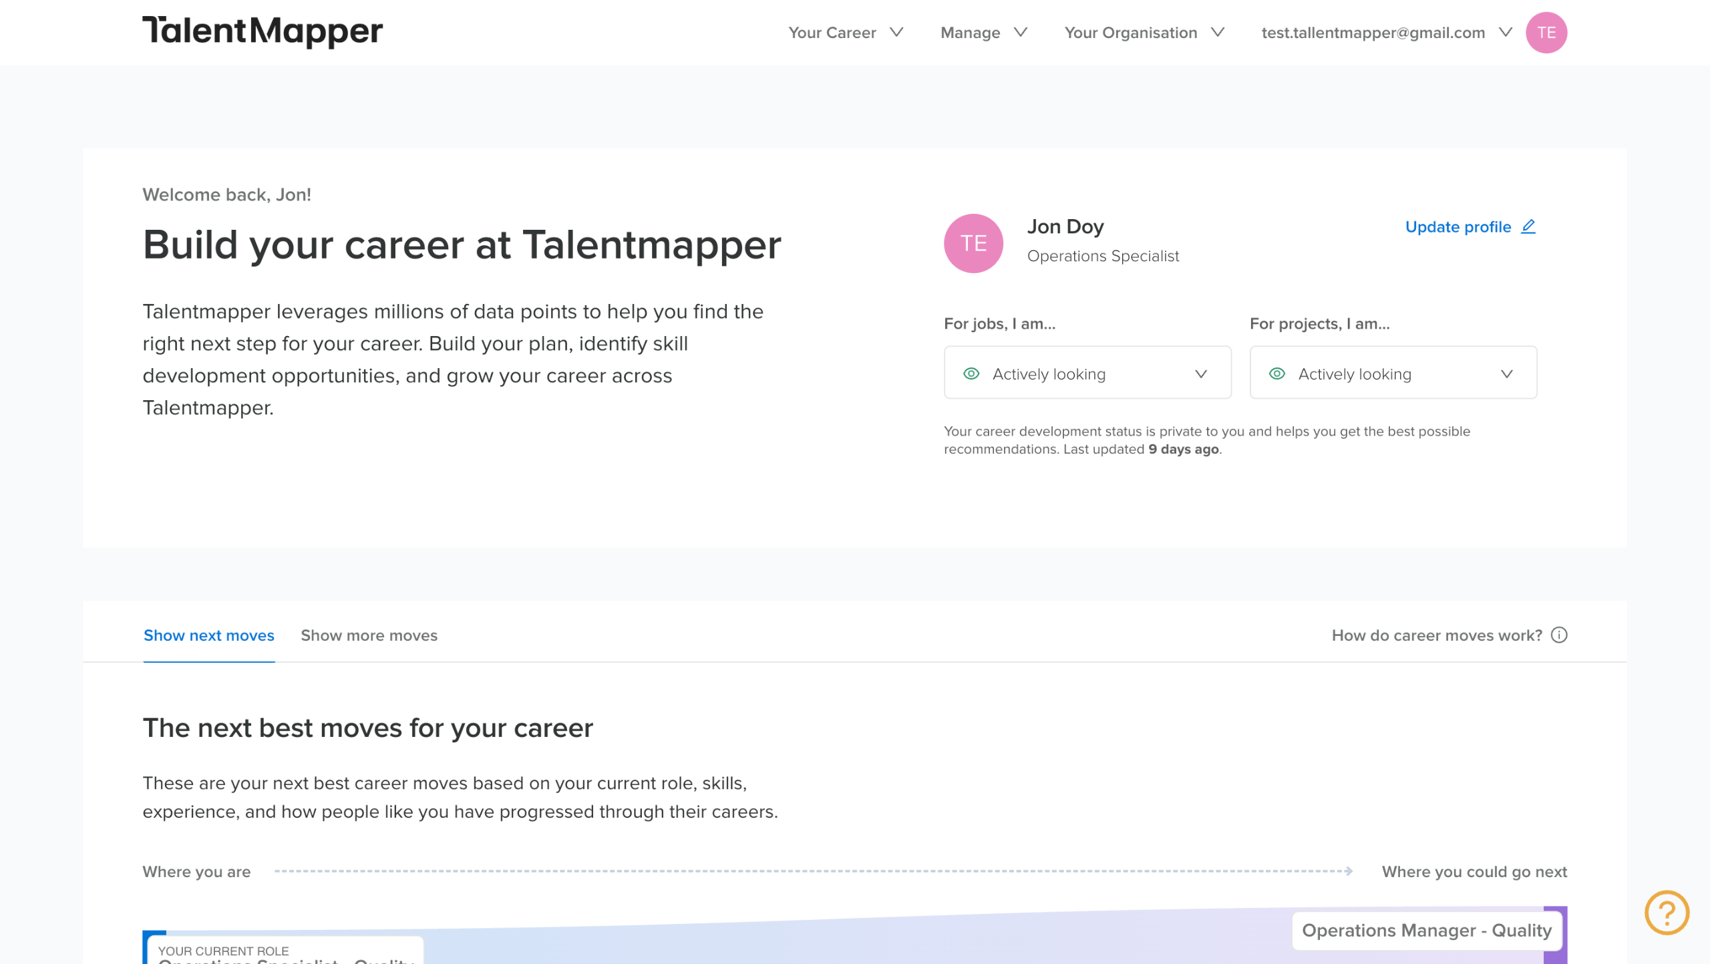Image resolution: width=1710 pixels, height=964 pixels.
Task: Click the Your Current Role card
Action: click(284, 951)
